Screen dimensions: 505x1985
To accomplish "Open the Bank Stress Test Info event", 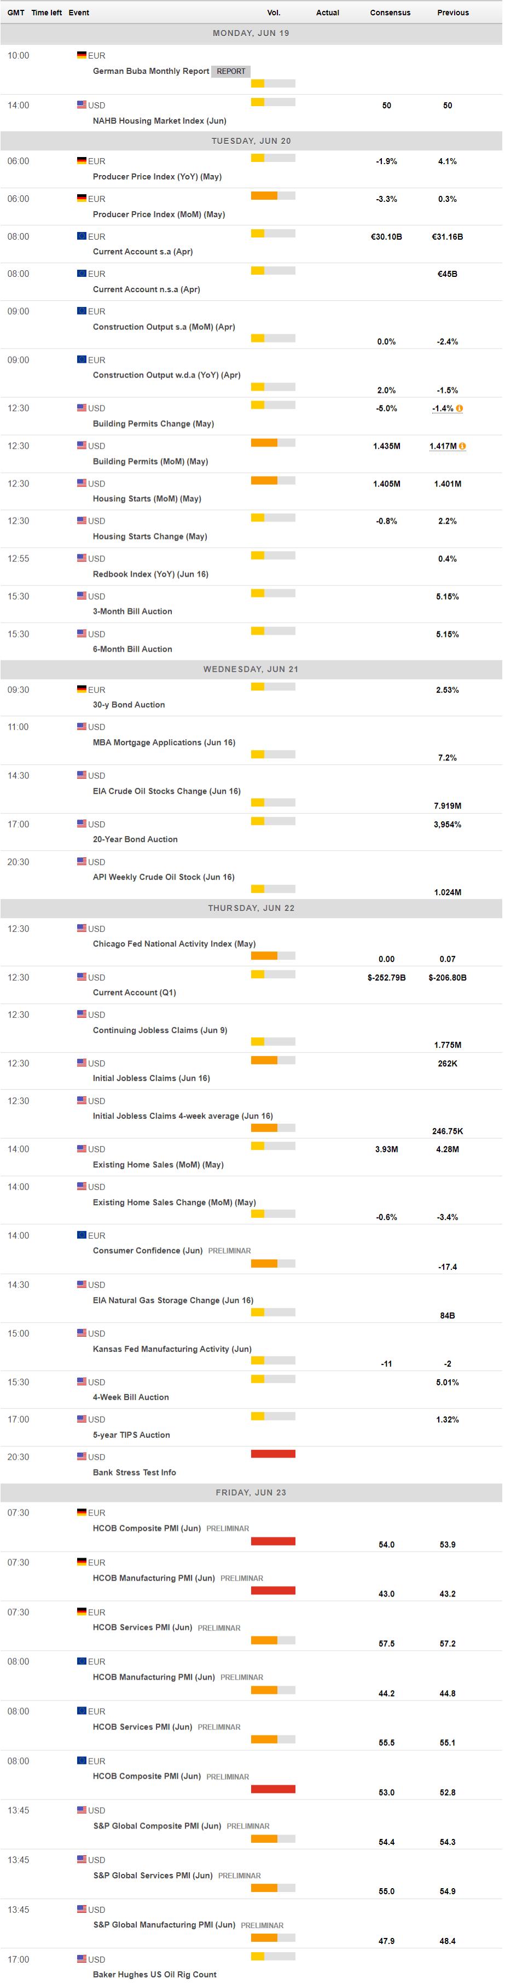I will pos(134,1472).
